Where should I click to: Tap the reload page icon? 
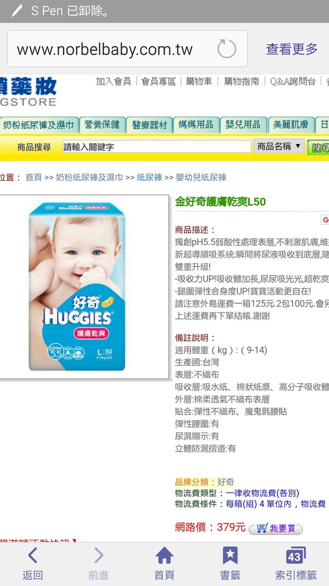pos(227,48)
